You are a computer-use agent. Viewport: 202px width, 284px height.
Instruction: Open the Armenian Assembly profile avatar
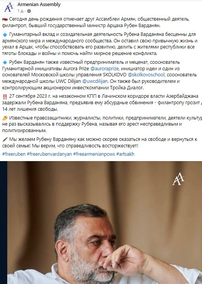click(x=8, y=7)
